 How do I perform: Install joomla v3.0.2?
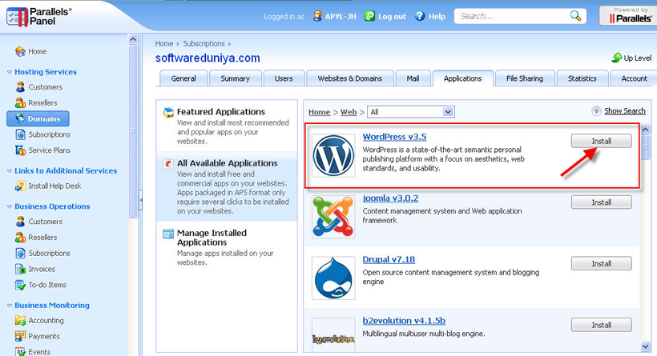pos(601,202)
